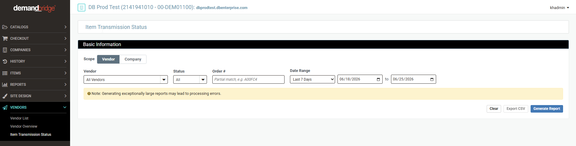The width and height of the screenshot is (576, 146).
Task: Click the Items list icon
Action: [x=5, y=73]
